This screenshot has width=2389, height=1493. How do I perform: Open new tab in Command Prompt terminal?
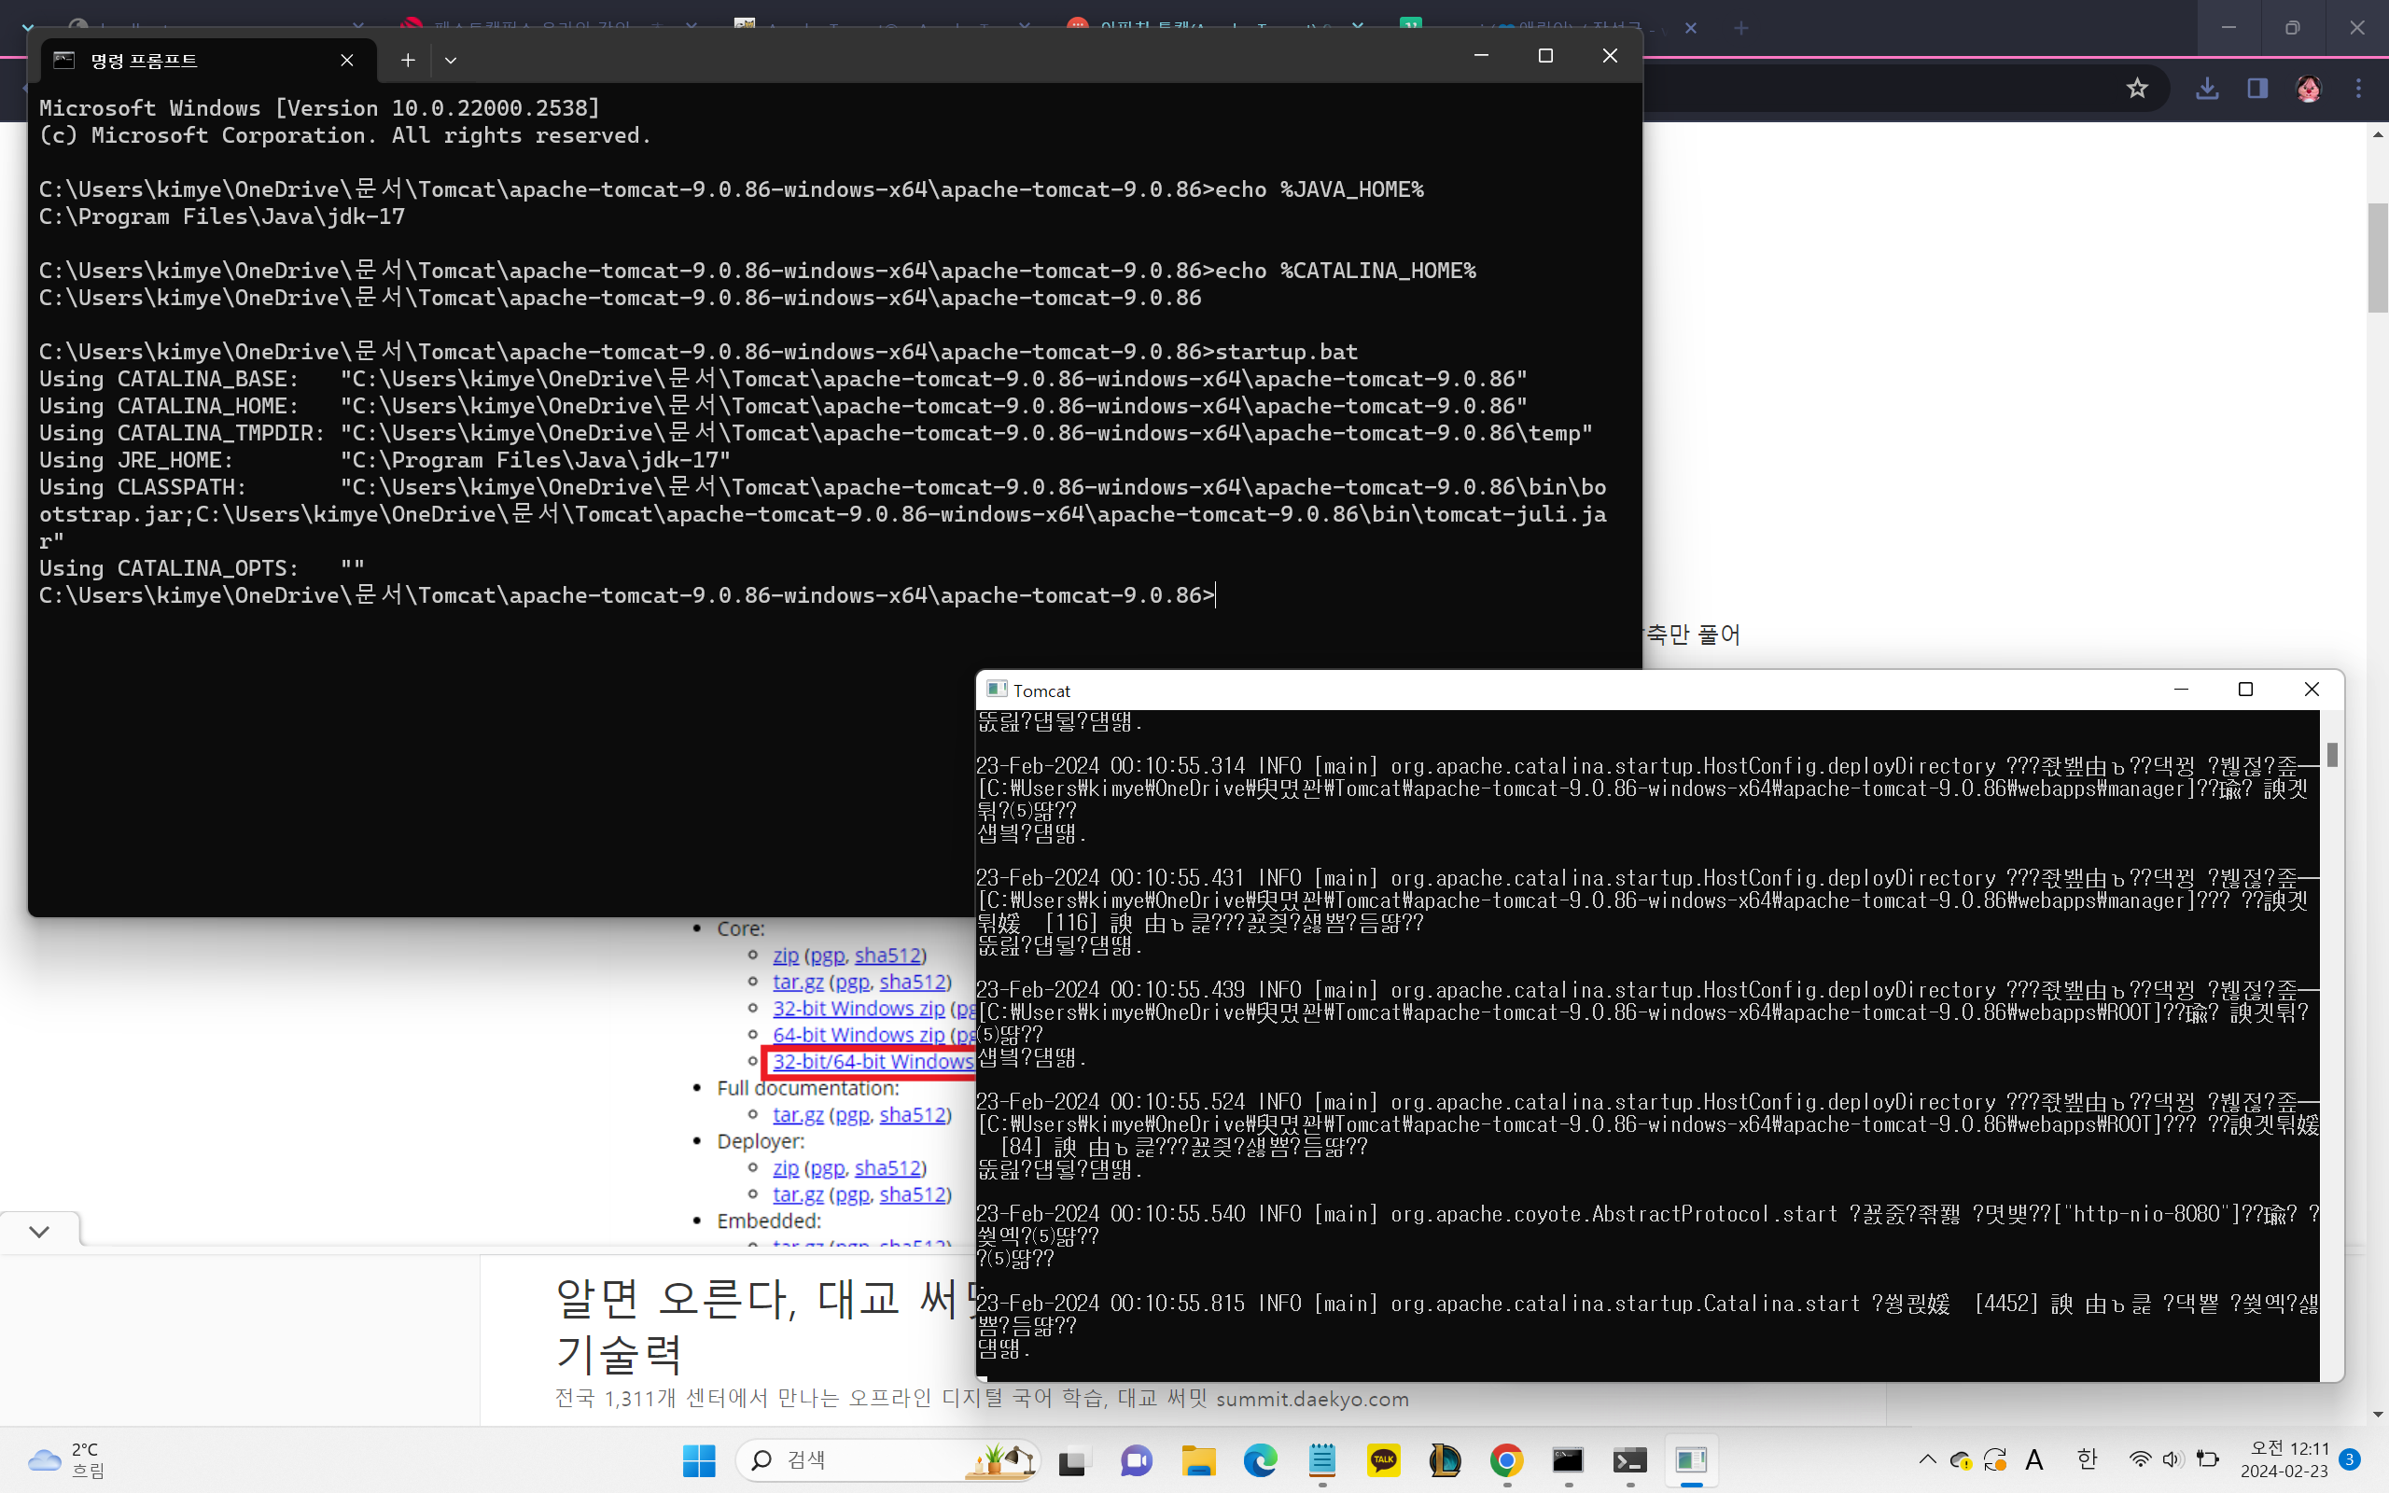pos(408,61)
